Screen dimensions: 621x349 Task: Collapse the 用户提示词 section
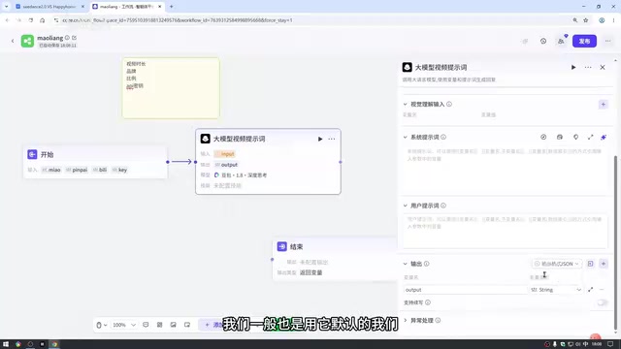coord(406,206)
